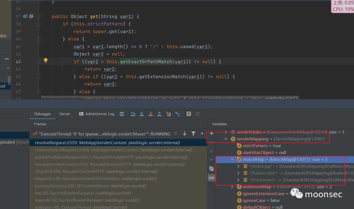
Task: Click line number 61 in the gutter
Action: 18,47
